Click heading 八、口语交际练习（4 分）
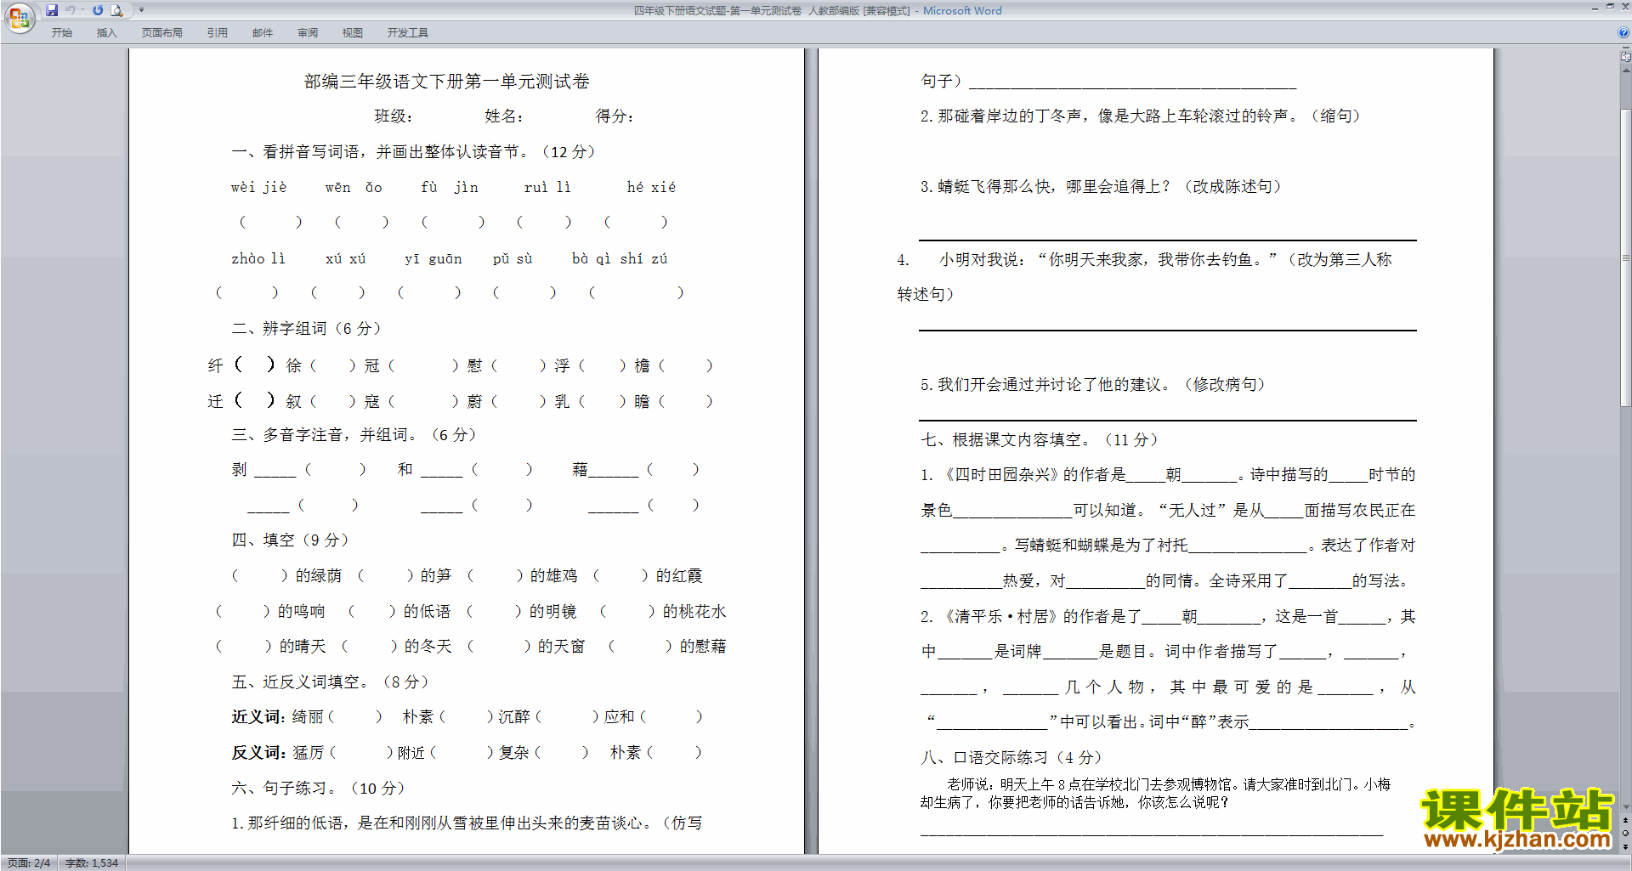 1012,758
